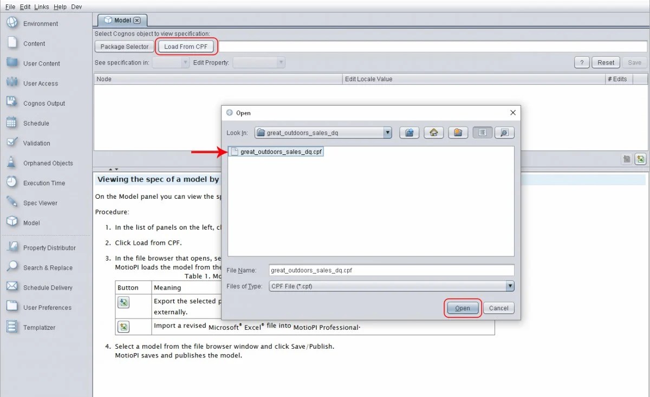Click the import icon in help table

pyautogui.click(x=123, y=327)
